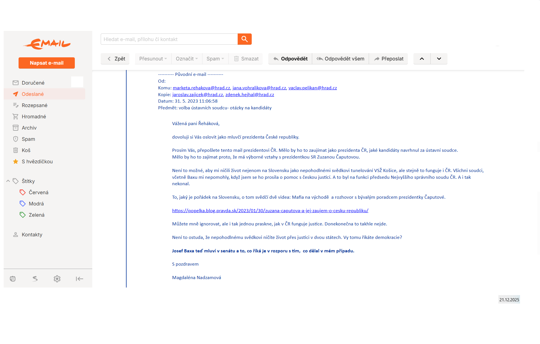Click the email search input field
The image size is (540, 344).
(169, 39)
